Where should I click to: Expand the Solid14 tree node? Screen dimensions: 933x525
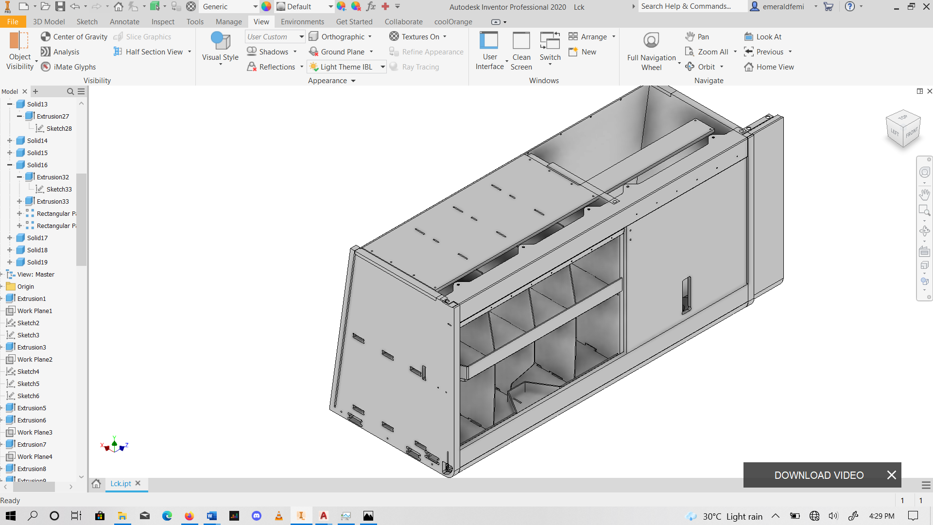(x=10, y=140)
